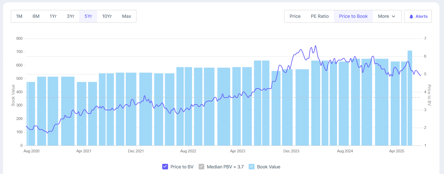The image size is (444, 174).
Task: Click the Alerts bell icon
Action: [411, 17]
